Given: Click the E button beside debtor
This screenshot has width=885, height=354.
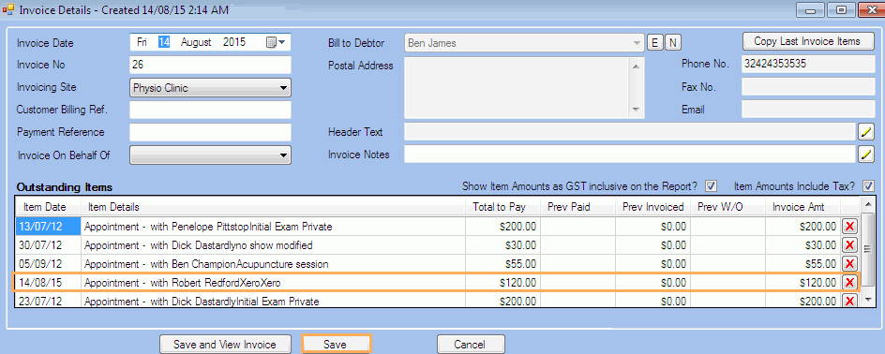Looking at the screenshot, I should pyautogui.click(x=654, y=43).
